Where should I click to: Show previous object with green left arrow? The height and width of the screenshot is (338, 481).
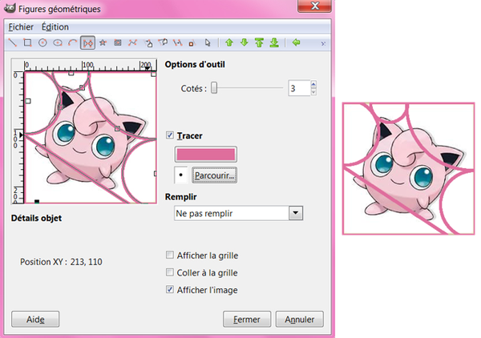coord(296,42)
